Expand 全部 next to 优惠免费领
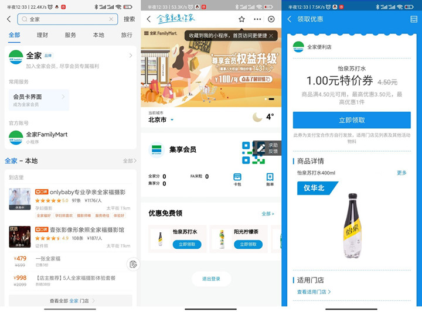The height and width of the screenshot is (312, 422). click(267, 214)
